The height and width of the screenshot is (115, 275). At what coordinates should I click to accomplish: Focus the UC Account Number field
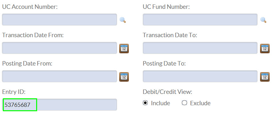point(59,20)
